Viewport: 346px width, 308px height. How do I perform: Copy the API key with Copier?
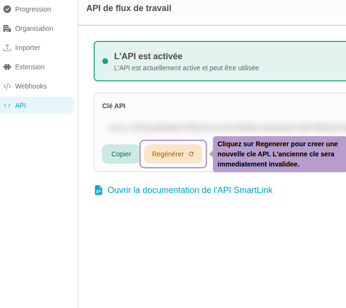coord(121,154)
